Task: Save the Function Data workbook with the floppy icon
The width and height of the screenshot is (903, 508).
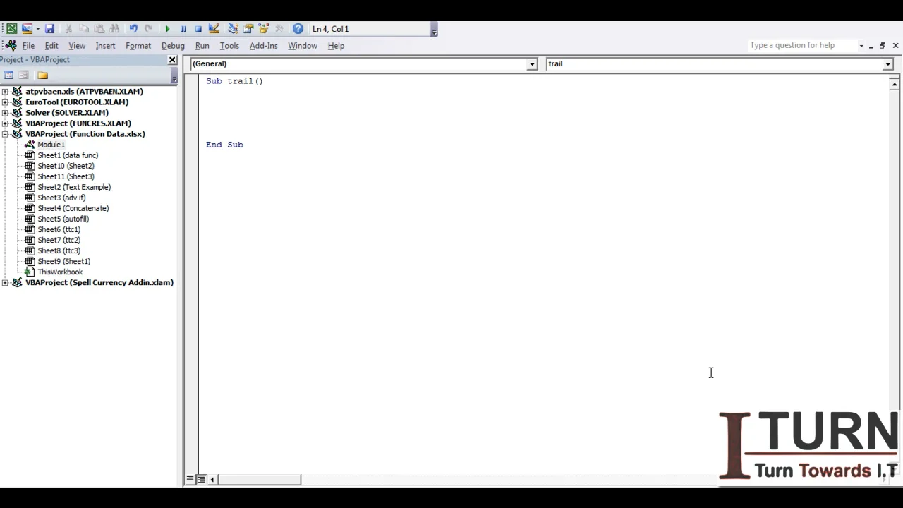Action: [x=50, y=29]
